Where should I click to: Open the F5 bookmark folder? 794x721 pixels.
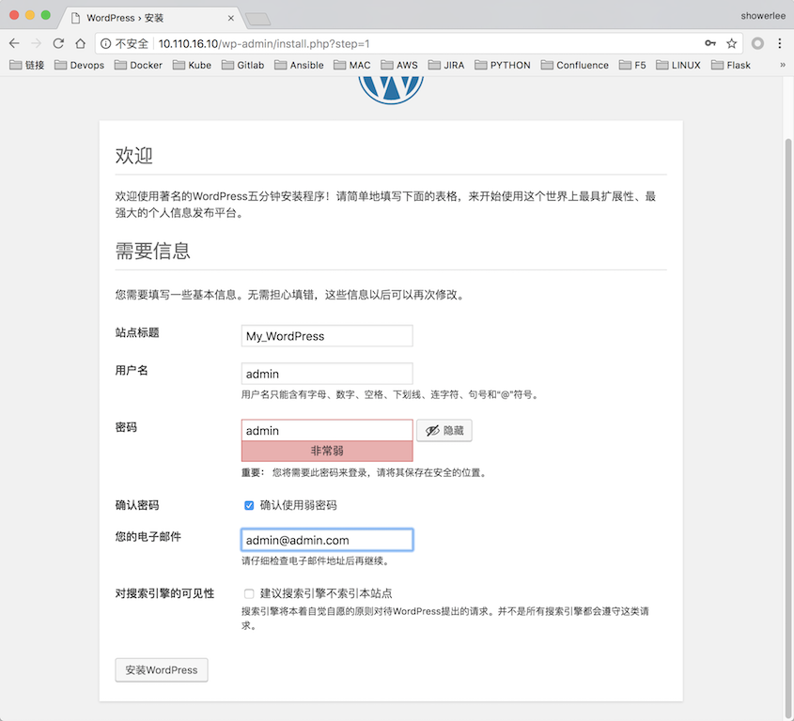coord(632,65)
